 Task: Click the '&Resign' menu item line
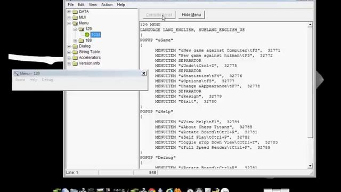(x=188, y=97)
